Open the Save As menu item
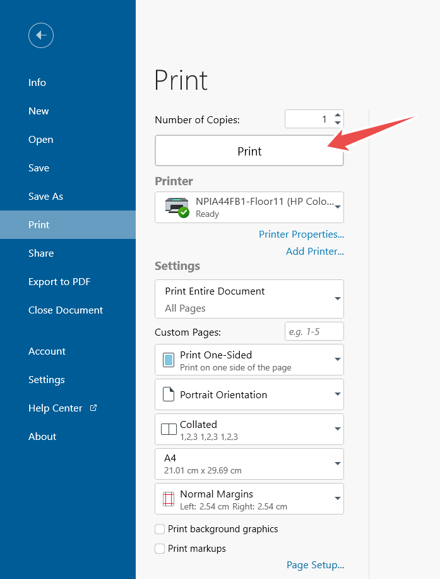Screen dimensions: 440x579 (x=45, y=197)
